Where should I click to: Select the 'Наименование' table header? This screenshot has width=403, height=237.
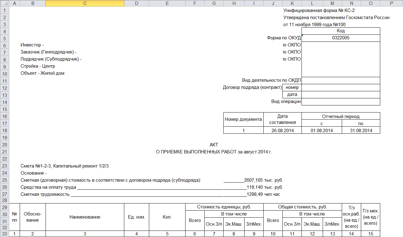pos(85,217)
